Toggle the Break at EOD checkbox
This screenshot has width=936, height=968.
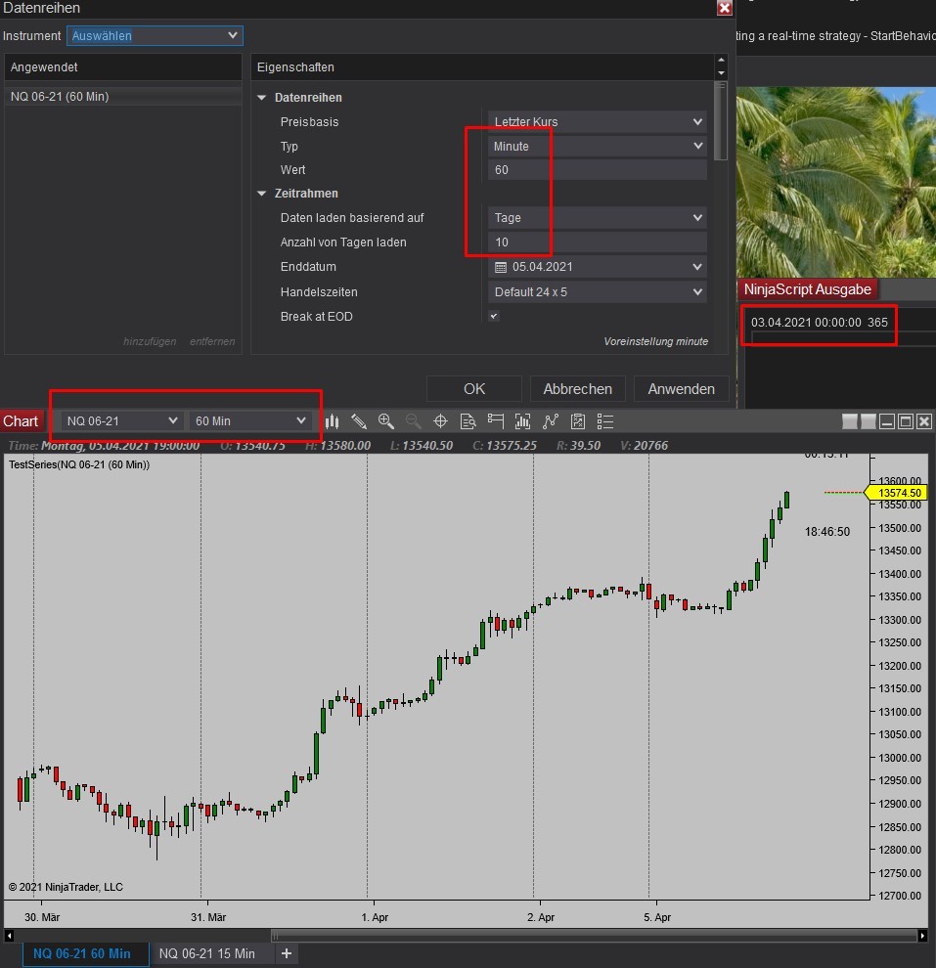[x=494, y=316]
